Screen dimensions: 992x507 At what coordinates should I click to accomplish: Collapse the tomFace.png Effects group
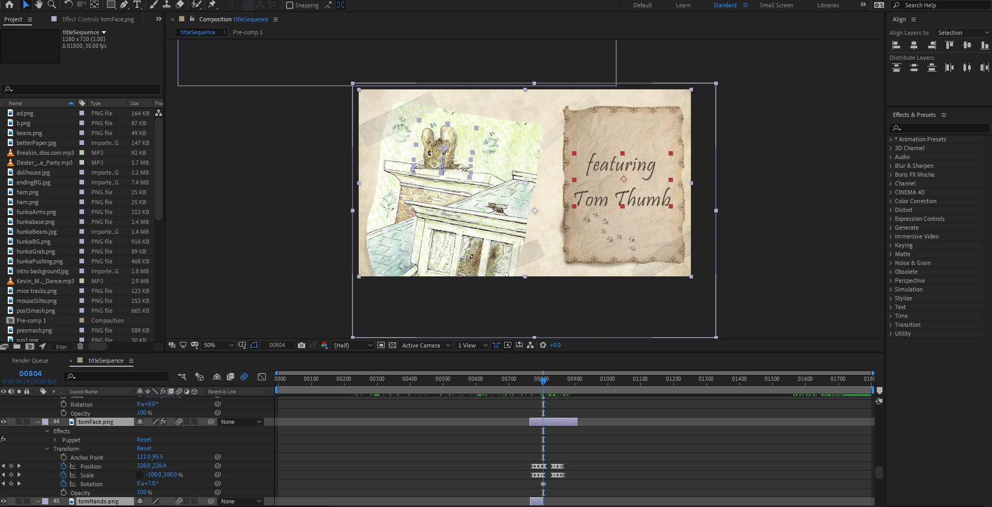[47, 431]
